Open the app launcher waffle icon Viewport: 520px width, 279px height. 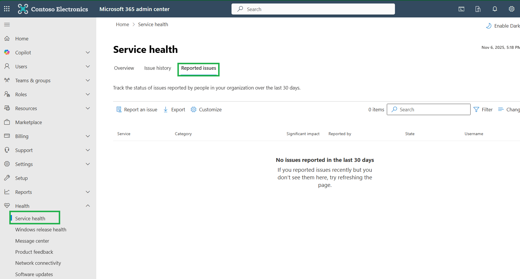point(7,9)
